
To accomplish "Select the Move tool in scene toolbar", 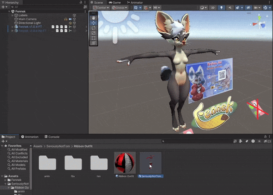I will (93, 23).
